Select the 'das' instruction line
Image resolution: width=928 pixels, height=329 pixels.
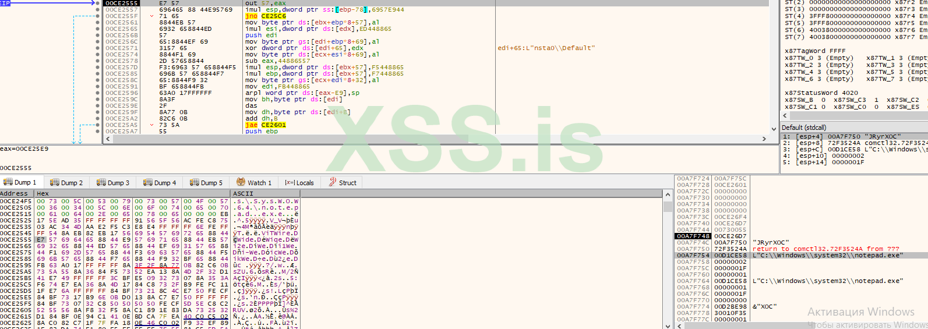251,106
